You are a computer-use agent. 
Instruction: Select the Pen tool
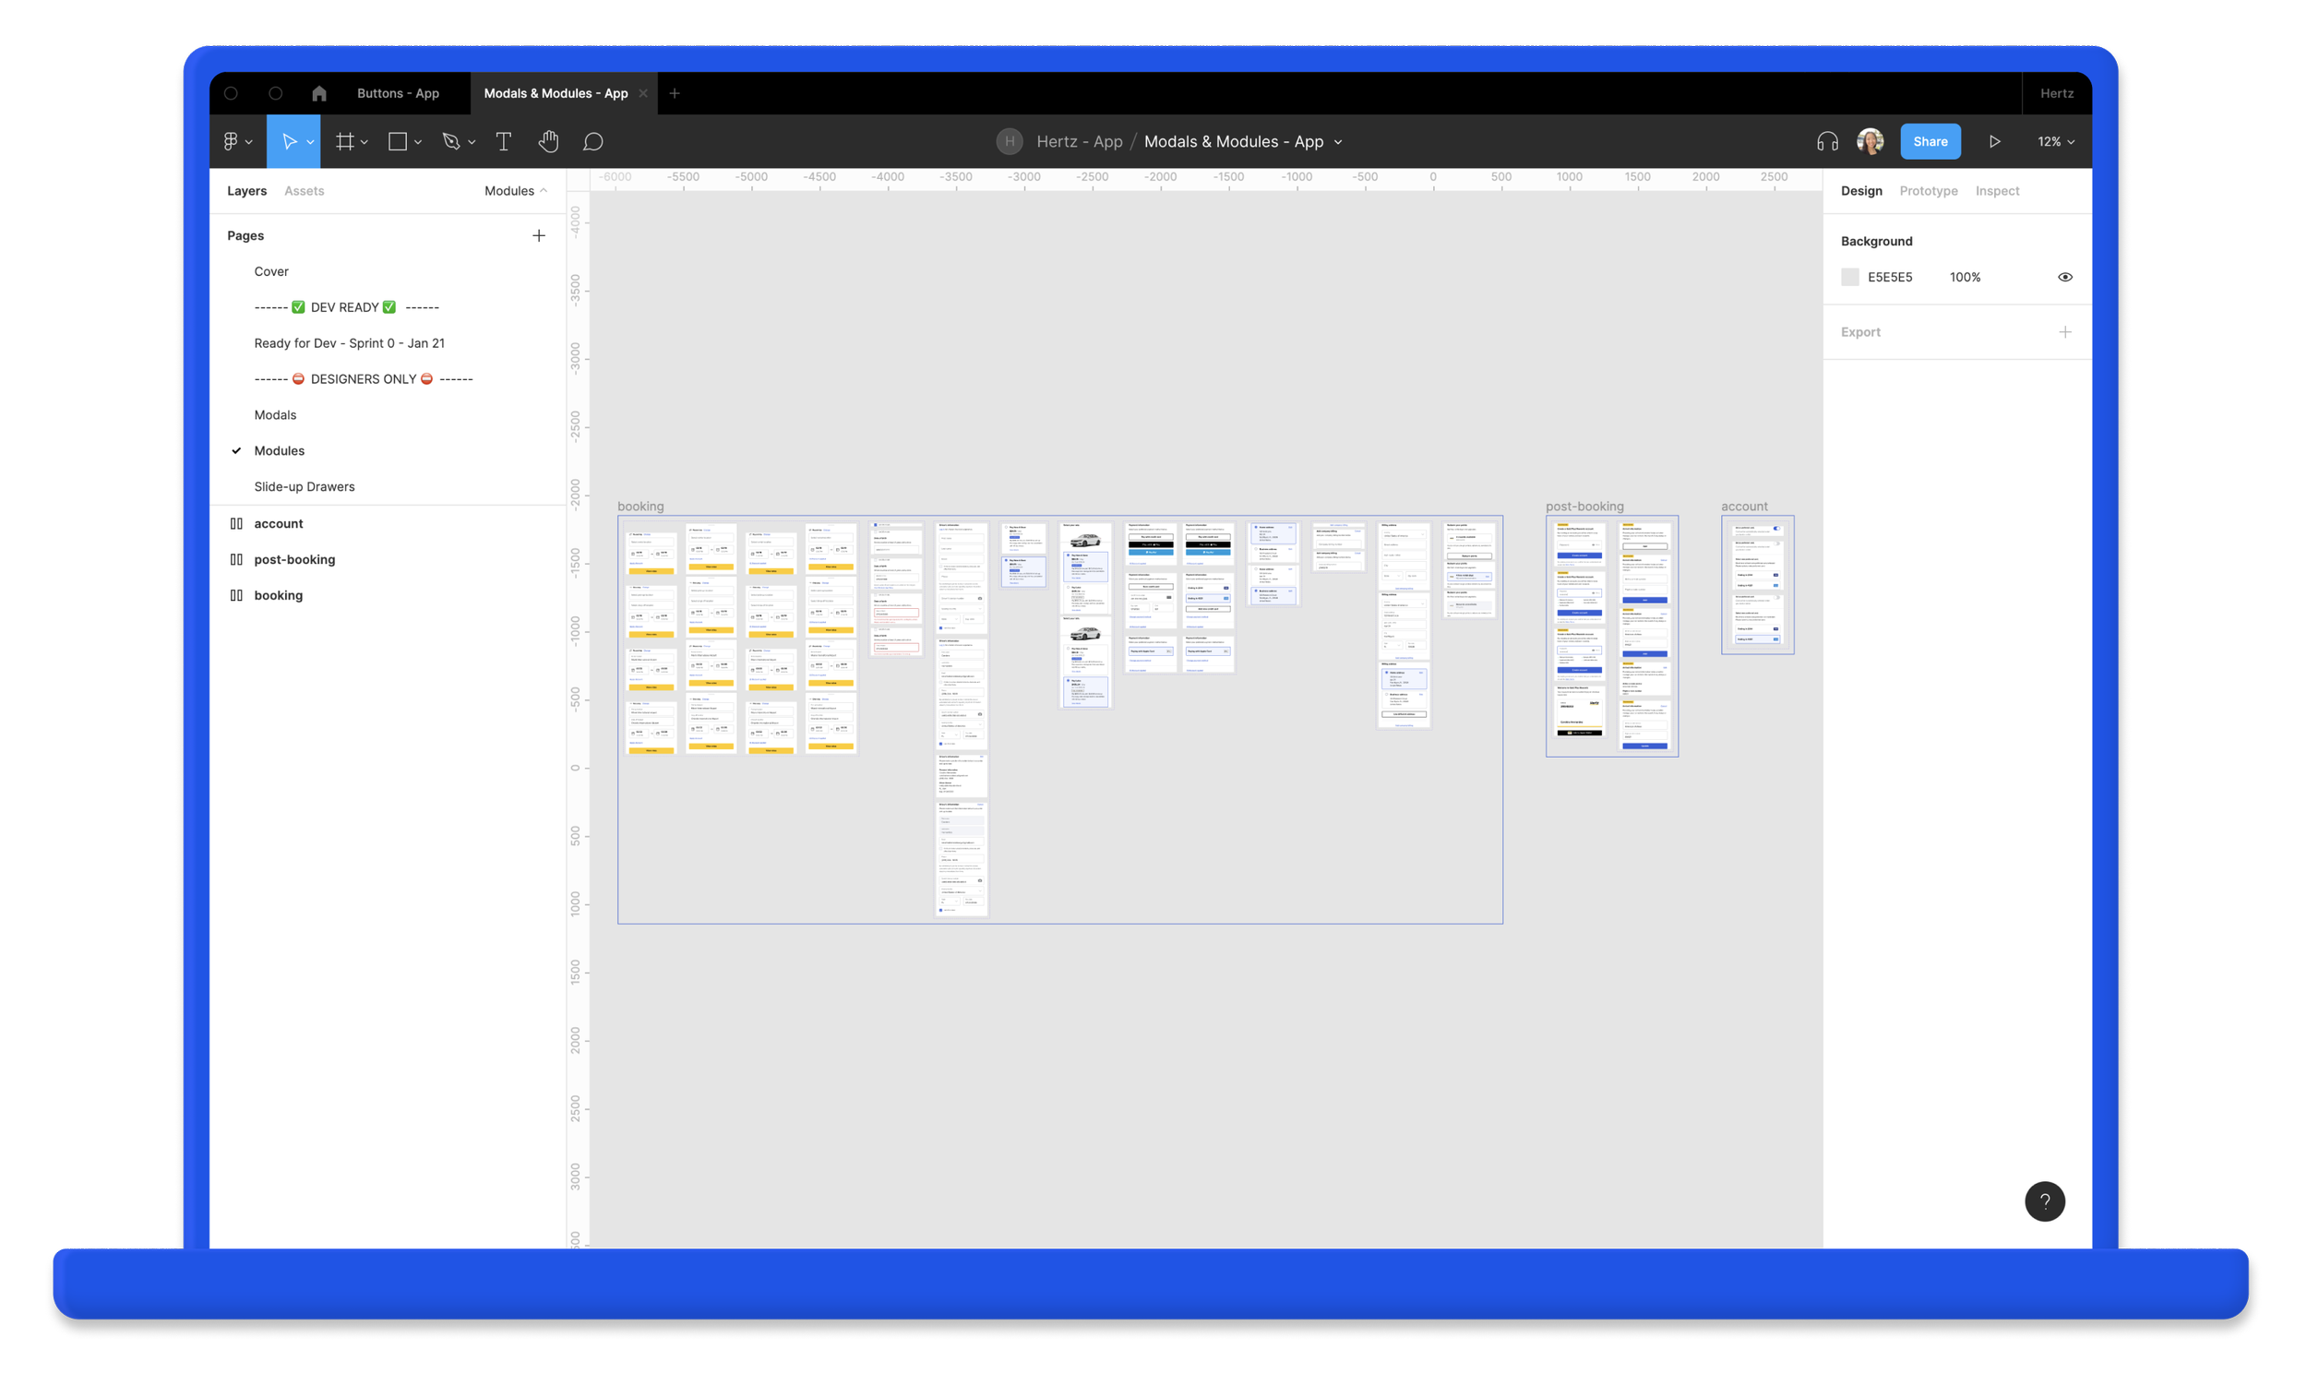point(451,142)
